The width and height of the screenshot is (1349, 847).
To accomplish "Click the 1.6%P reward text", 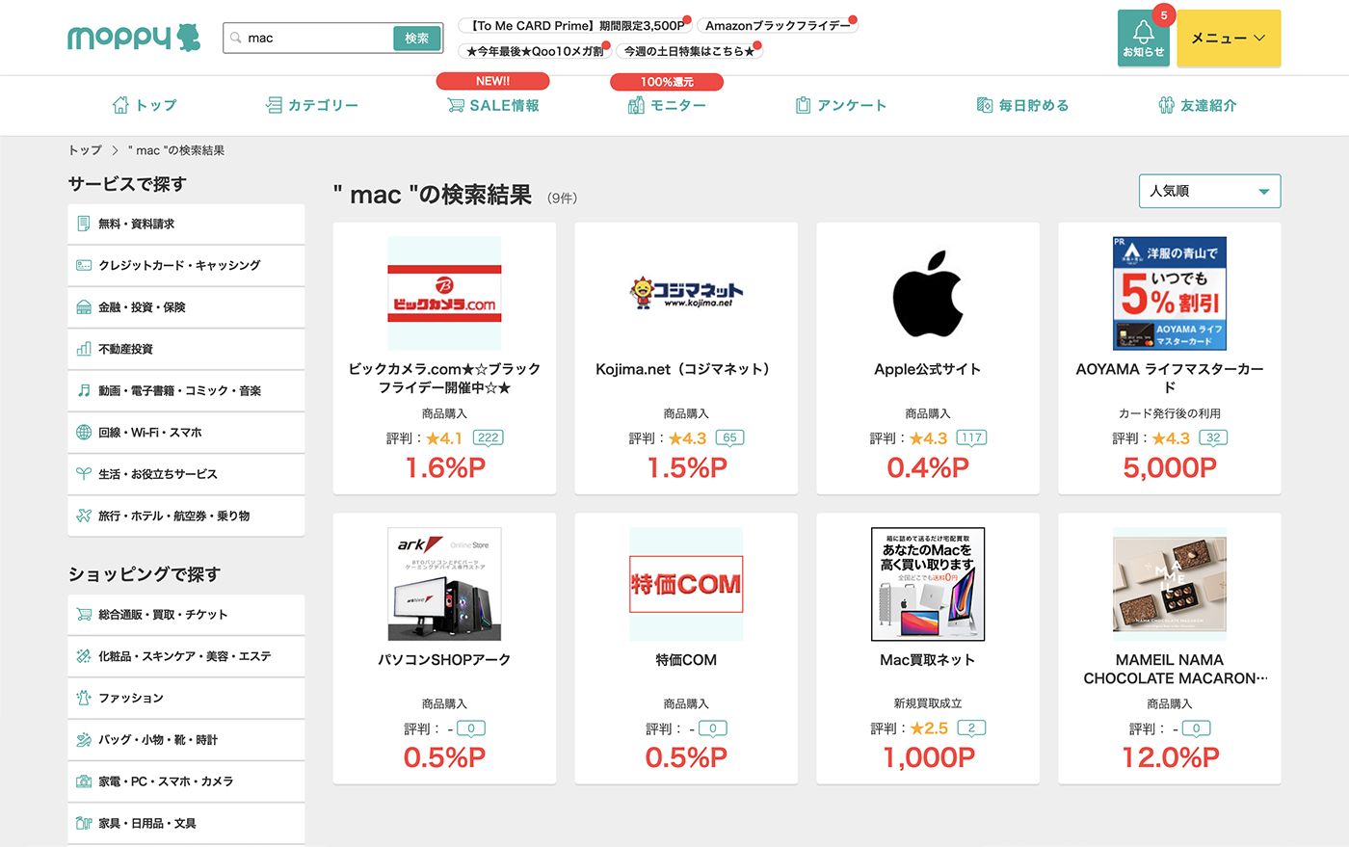I will click(x=444, y=467).
